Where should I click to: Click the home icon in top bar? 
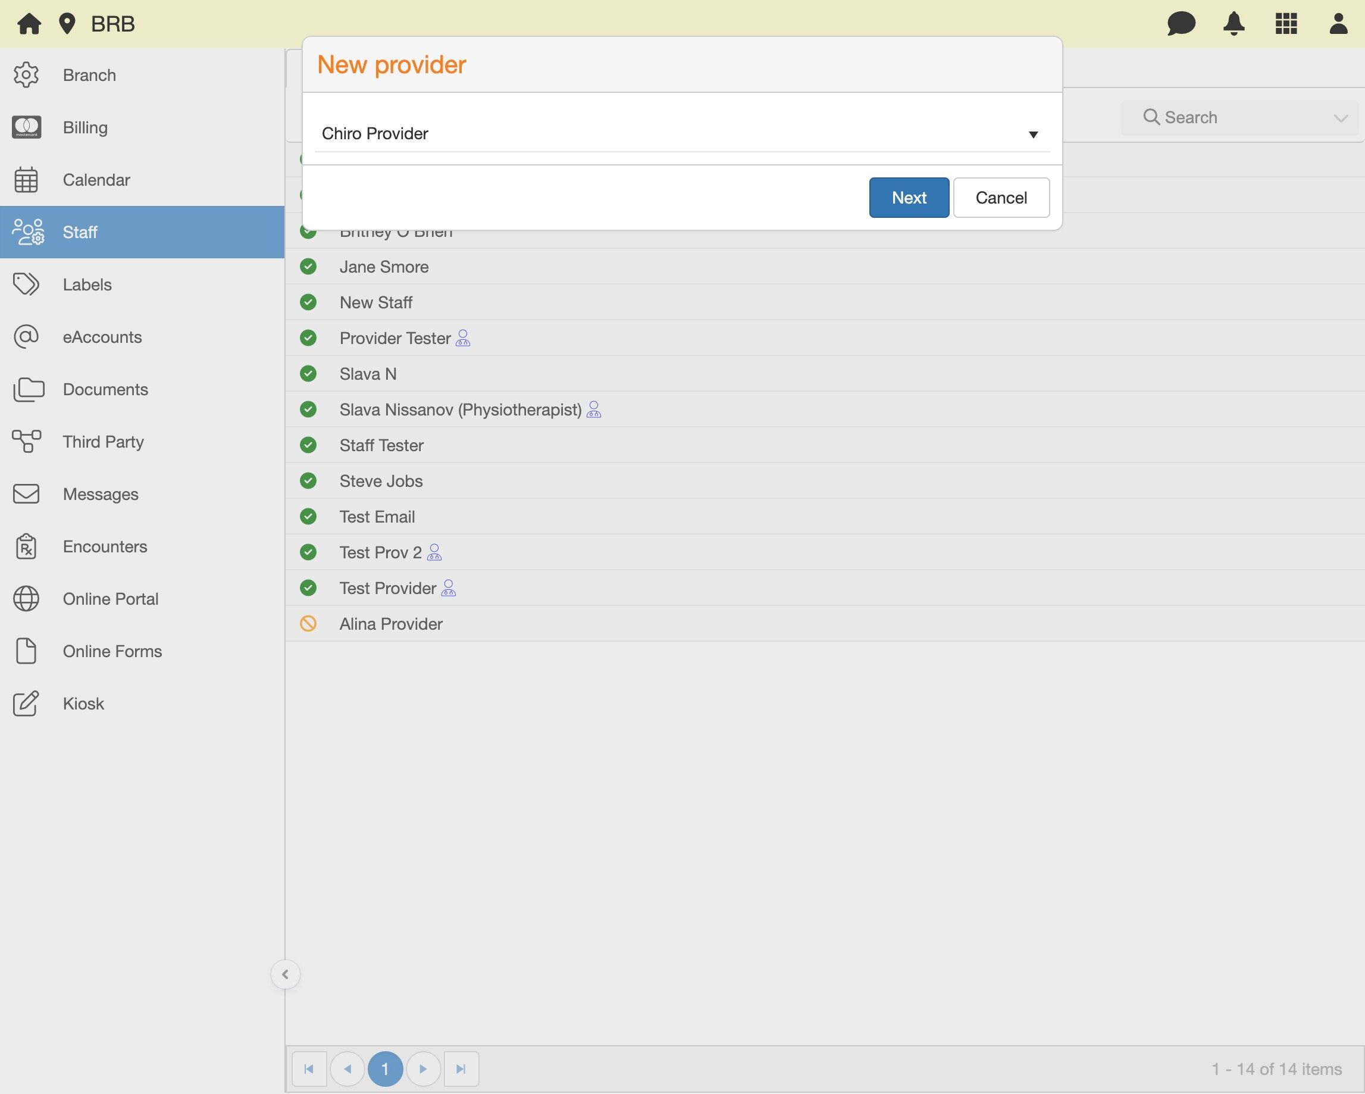pyautogui.click(x=29, y=24)
